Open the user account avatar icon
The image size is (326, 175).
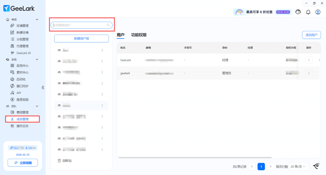click(x=318, y=12)
